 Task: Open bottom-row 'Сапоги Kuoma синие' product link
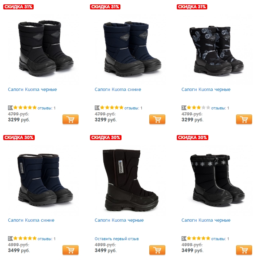tap(31, 220)
